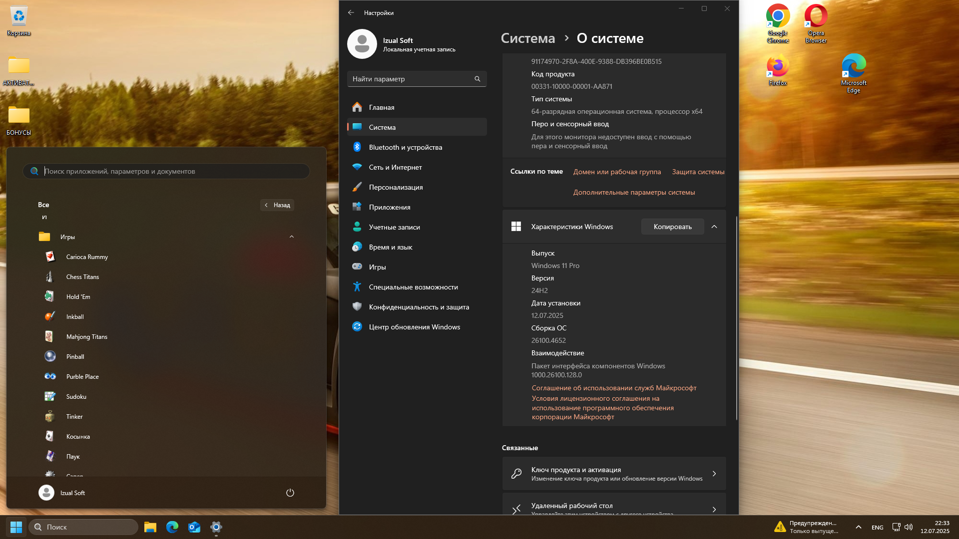
Task: Open Конфиденциальность и защита settings
Action: (x=417, y=307)
